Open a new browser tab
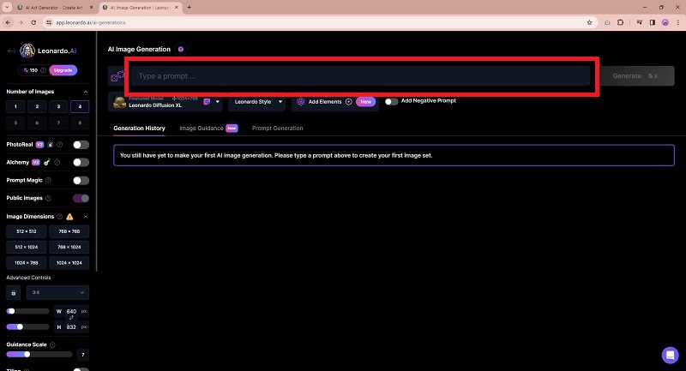 coord(189,7)
